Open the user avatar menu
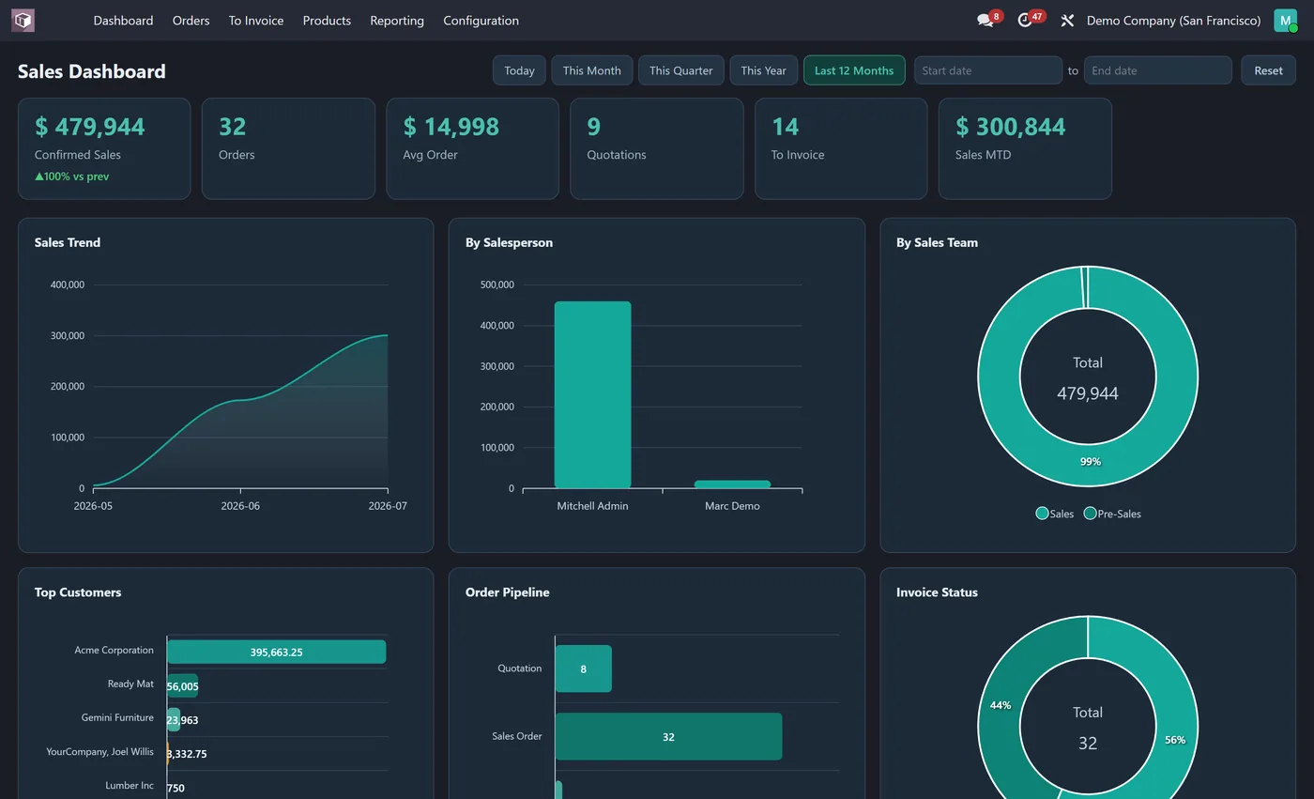Screen dimensions: 1314x799 (1285, 20)
